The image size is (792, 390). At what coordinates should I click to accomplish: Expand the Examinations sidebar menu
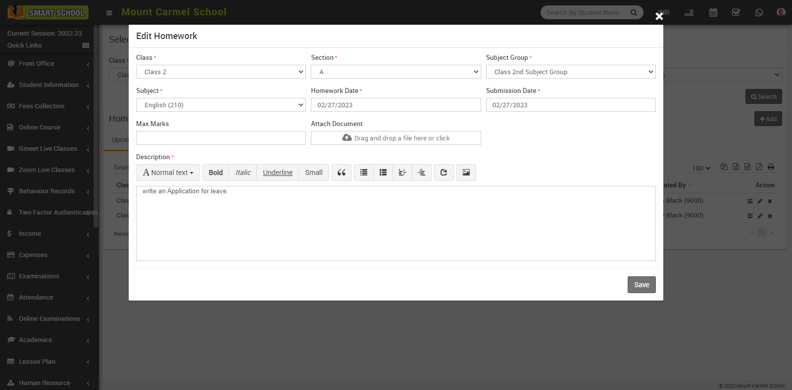39,276
